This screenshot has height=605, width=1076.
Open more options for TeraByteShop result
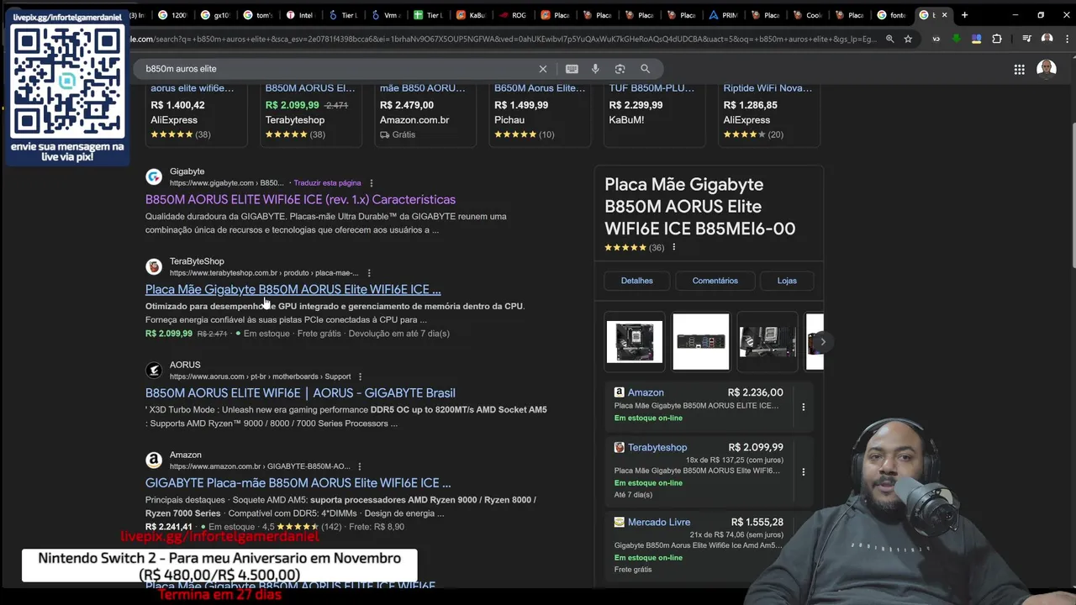pyautogui.click(x=368, y=273)
